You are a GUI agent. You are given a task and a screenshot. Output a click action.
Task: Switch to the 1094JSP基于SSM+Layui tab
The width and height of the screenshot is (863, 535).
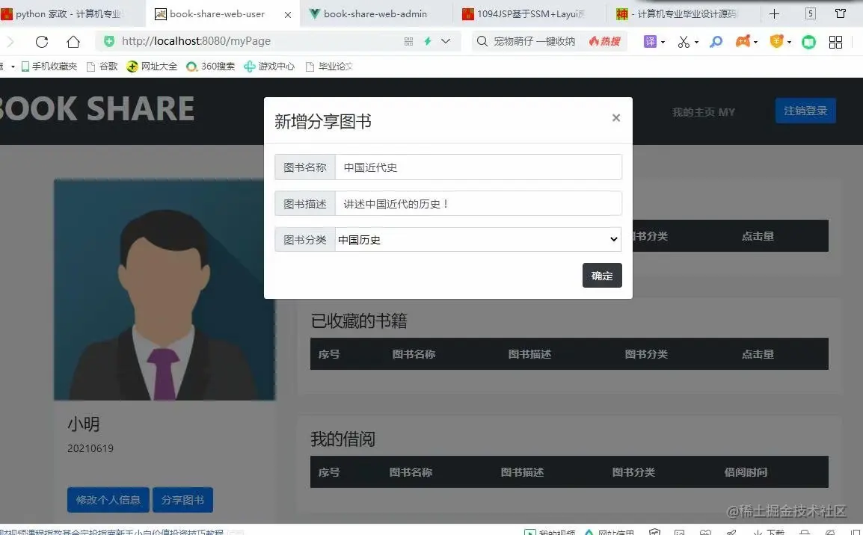(529, 13)
